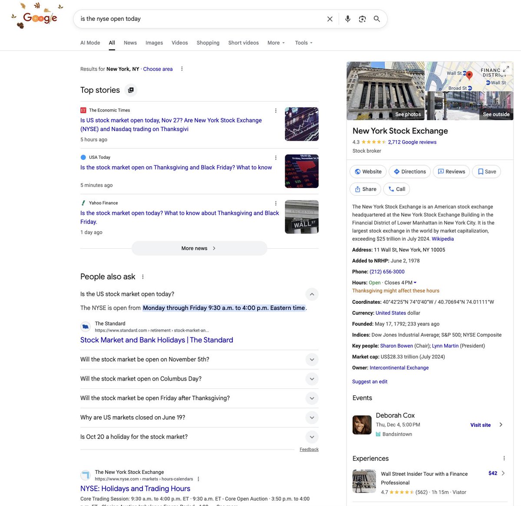Screen dimensions: 521x506
Task: Open Intercontinental Exchange owner link
Action: coord(399,368)
